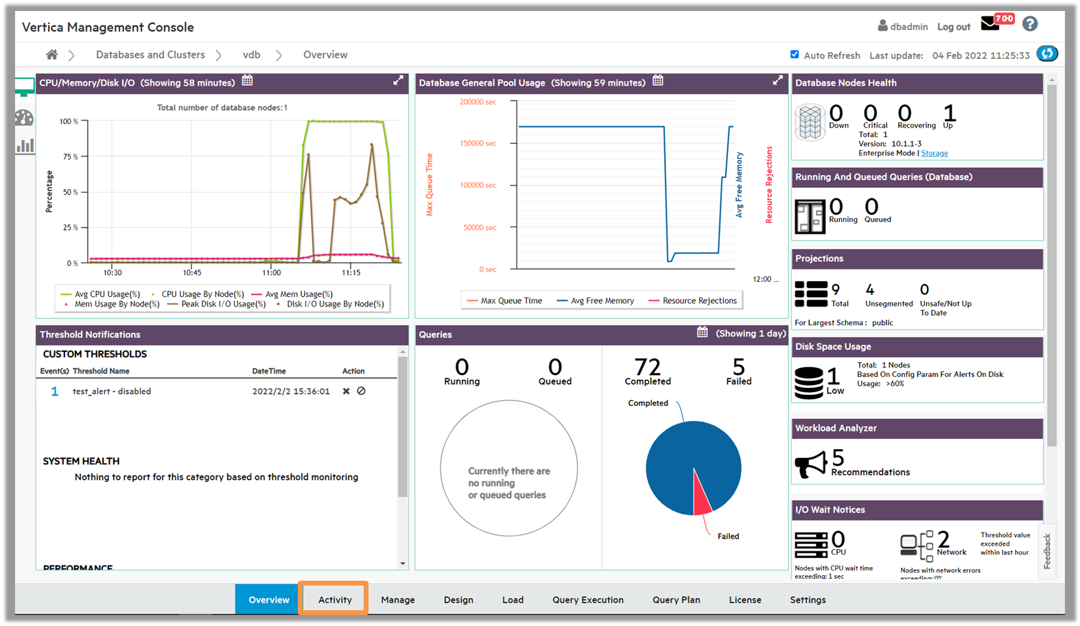The image size is (1080, 626).
Task: Click the home breadcrumb icon
Action: (x=51, y=55)
